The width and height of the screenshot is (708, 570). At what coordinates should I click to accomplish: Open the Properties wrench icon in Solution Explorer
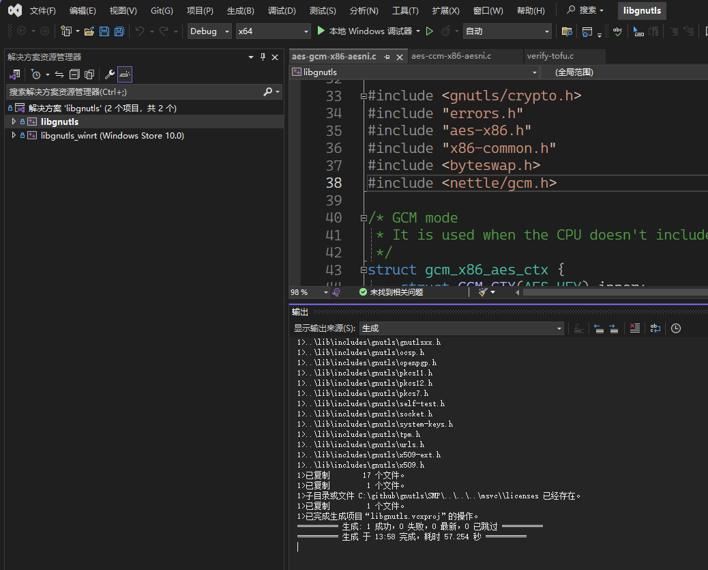coord(109,74)
